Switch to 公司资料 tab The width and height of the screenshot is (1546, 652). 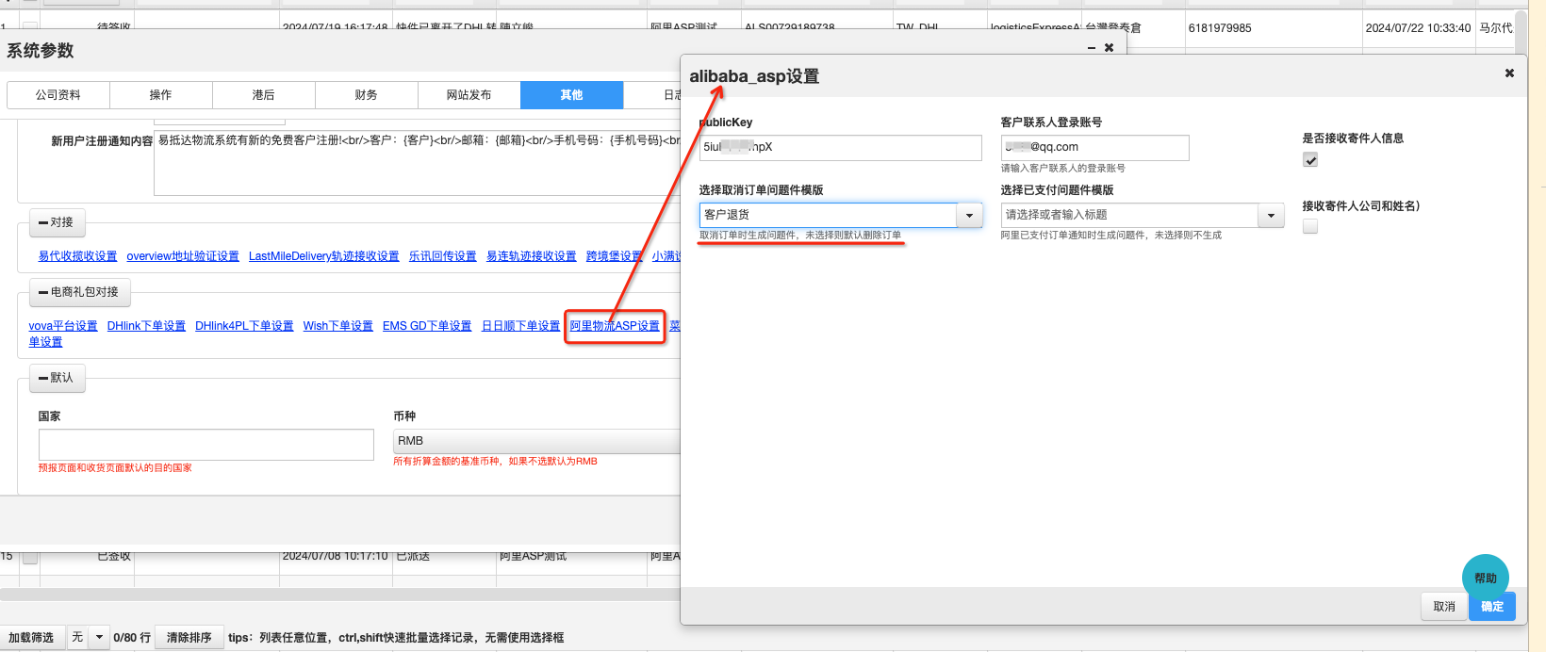pos(58,95)
